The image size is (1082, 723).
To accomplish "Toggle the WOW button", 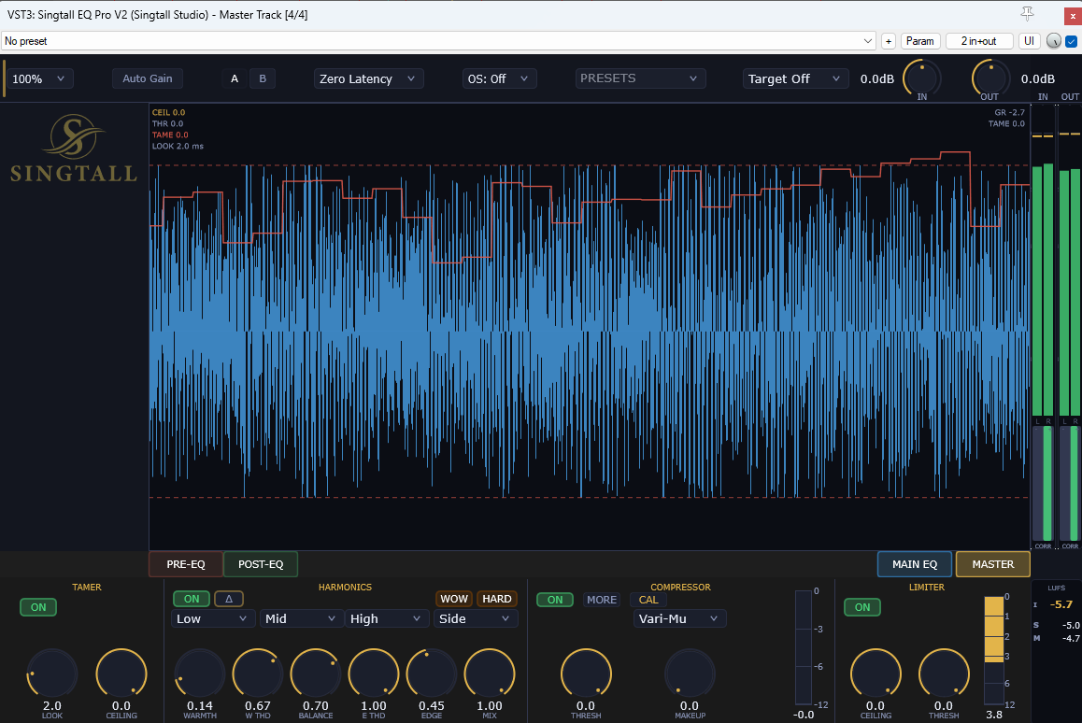I will click(454, 599).
